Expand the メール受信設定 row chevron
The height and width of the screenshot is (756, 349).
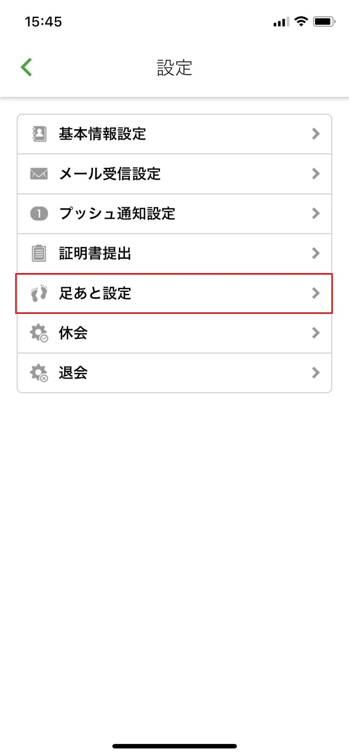coord(315,173)
